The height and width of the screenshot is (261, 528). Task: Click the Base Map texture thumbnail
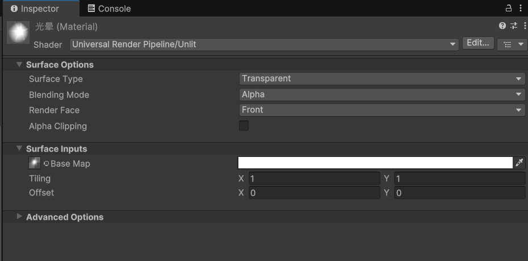[x=35, y=163]
